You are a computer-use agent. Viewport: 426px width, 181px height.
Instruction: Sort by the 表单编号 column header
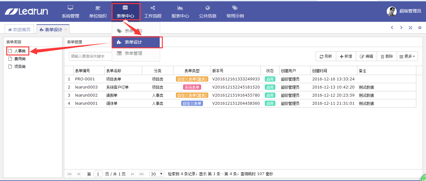pyautogui.click(x=89, y=71)
